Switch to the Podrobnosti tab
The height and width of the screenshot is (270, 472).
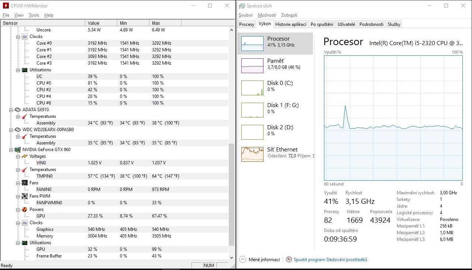pos(371,24)
